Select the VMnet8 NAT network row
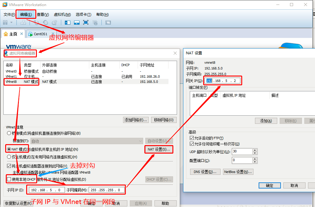The height and width of the screenshot is (207, 315). pos(86,82)
